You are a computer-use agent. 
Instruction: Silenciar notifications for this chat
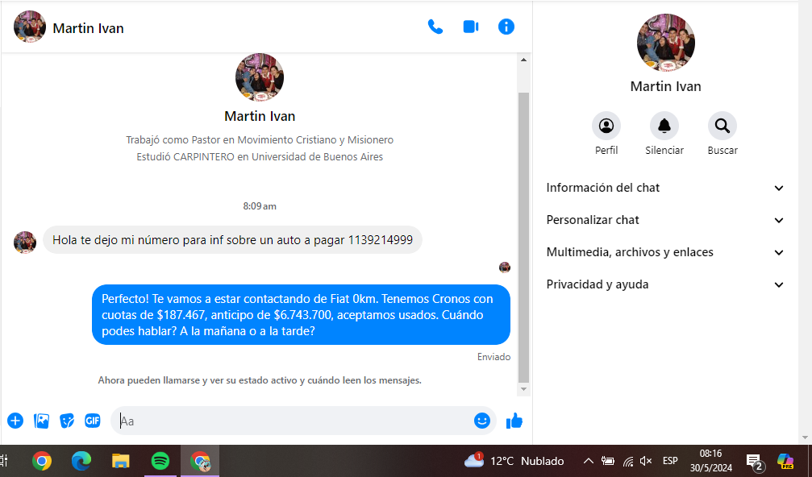tap(664, 127)
